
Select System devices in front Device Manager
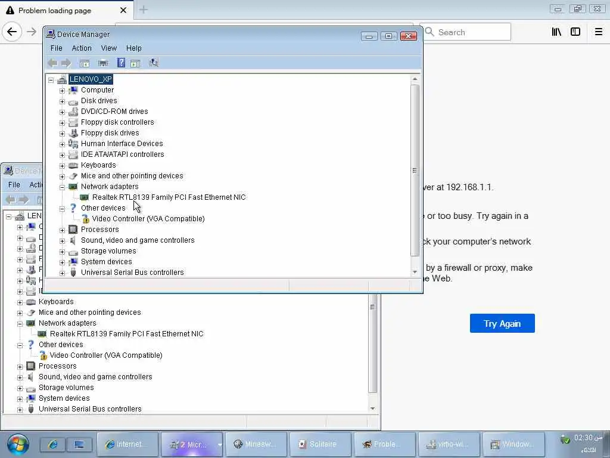coord(107,262)
